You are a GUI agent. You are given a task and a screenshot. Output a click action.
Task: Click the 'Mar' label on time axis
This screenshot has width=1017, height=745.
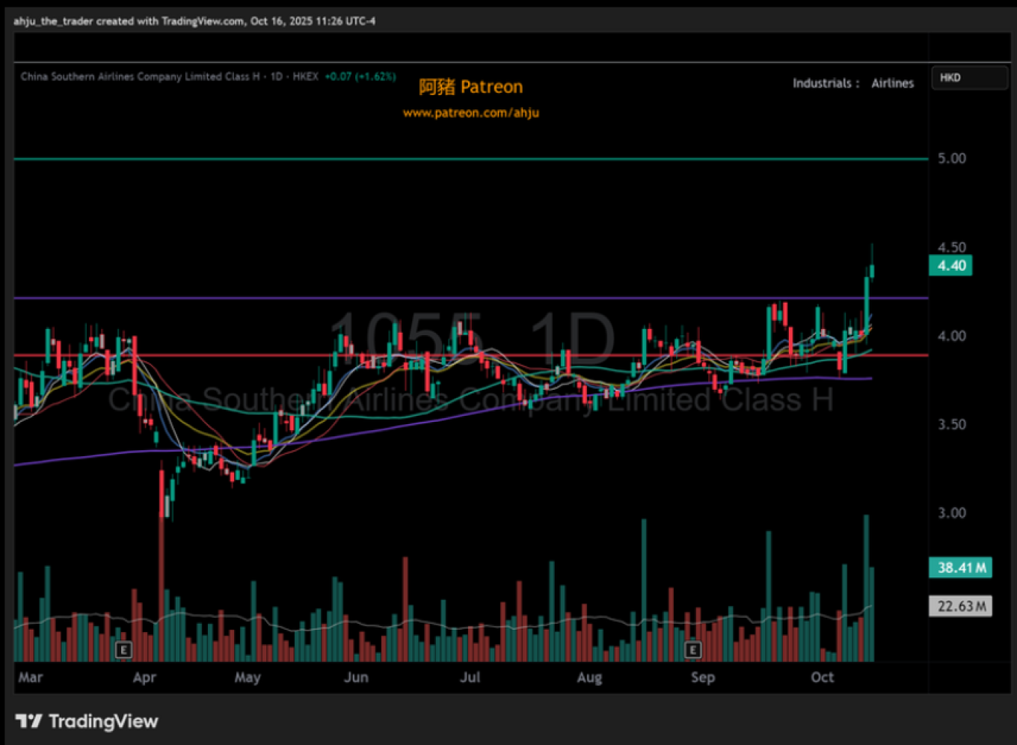click(x=31, y=678)
